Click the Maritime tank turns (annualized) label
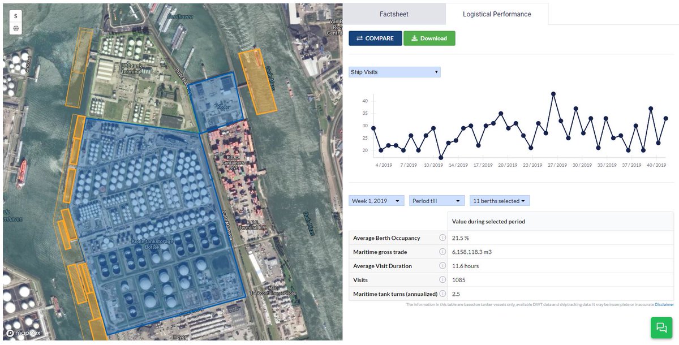This screenshot has height=345, width=679. [x=395, y=294]
